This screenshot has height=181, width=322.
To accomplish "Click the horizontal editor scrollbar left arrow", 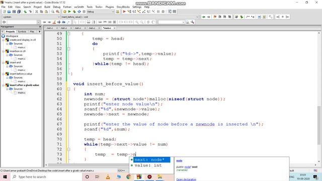I will tap(46, 165).
